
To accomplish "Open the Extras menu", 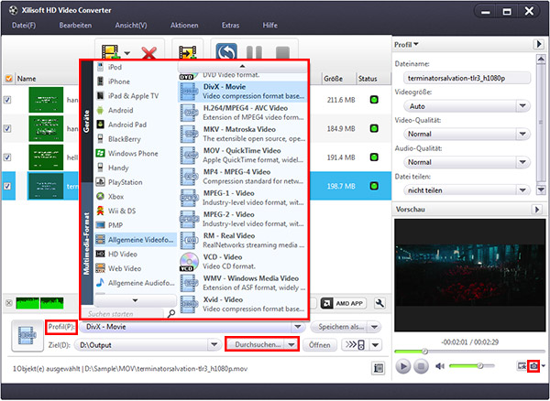I will coord(230,26).
